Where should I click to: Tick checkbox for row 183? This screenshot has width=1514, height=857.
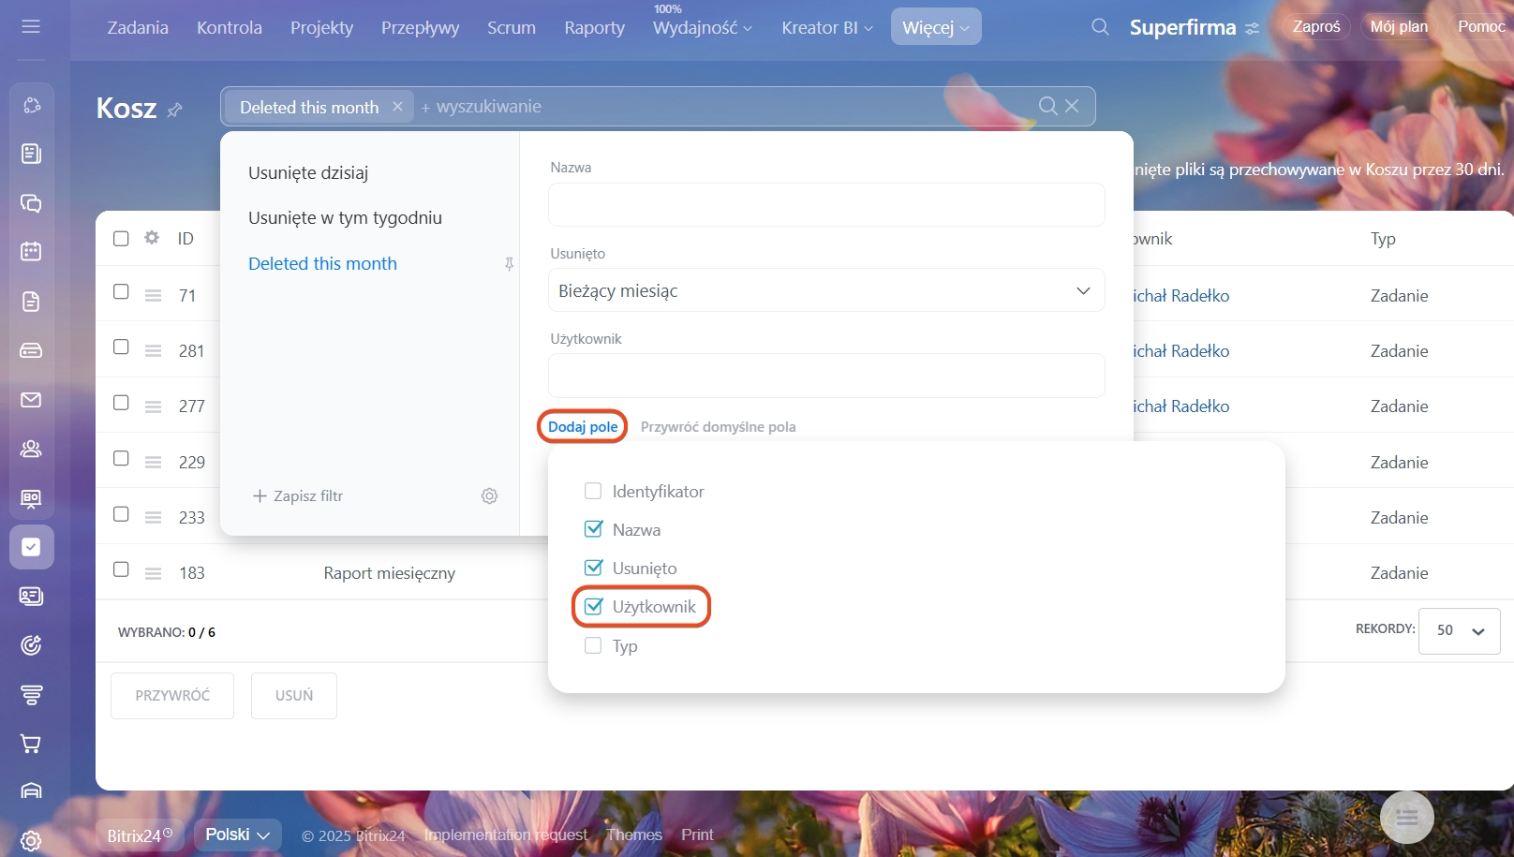121,569
